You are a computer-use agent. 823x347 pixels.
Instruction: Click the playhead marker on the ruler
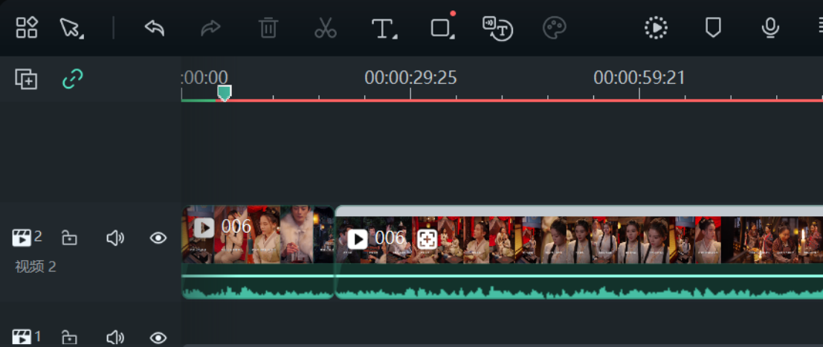tap(224, 93)
